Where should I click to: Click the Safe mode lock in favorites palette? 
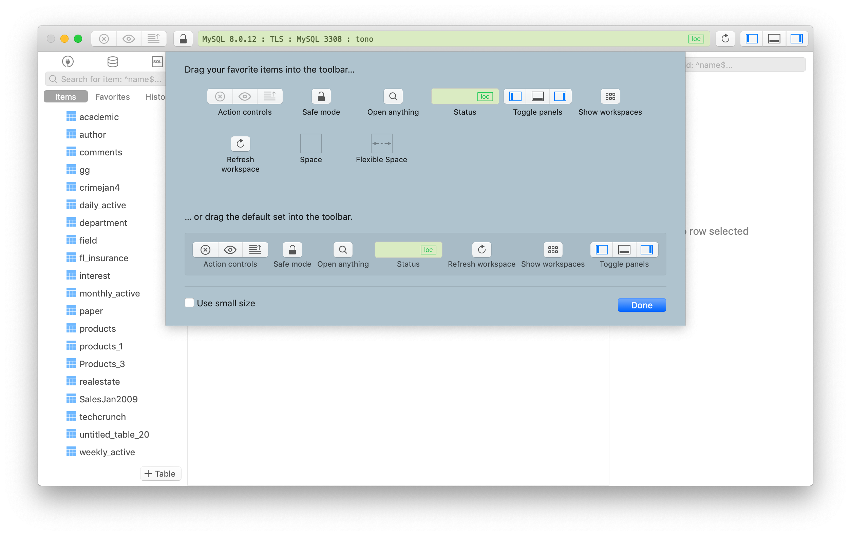[321, 96]
